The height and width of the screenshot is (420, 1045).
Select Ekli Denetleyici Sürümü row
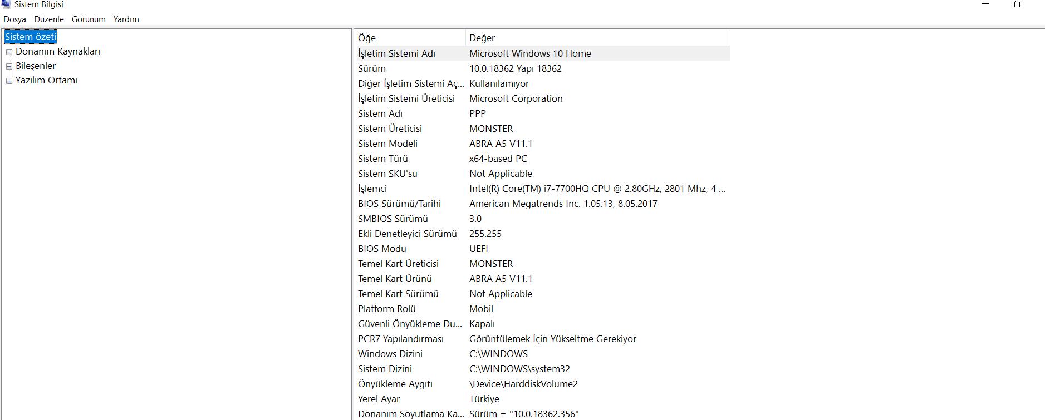[542, 234]
